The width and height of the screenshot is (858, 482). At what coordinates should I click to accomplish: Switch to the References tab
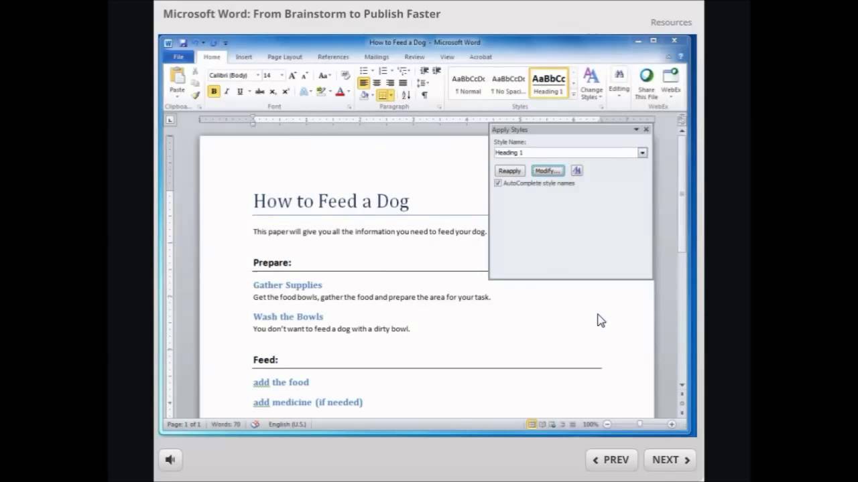click(333, 57)
